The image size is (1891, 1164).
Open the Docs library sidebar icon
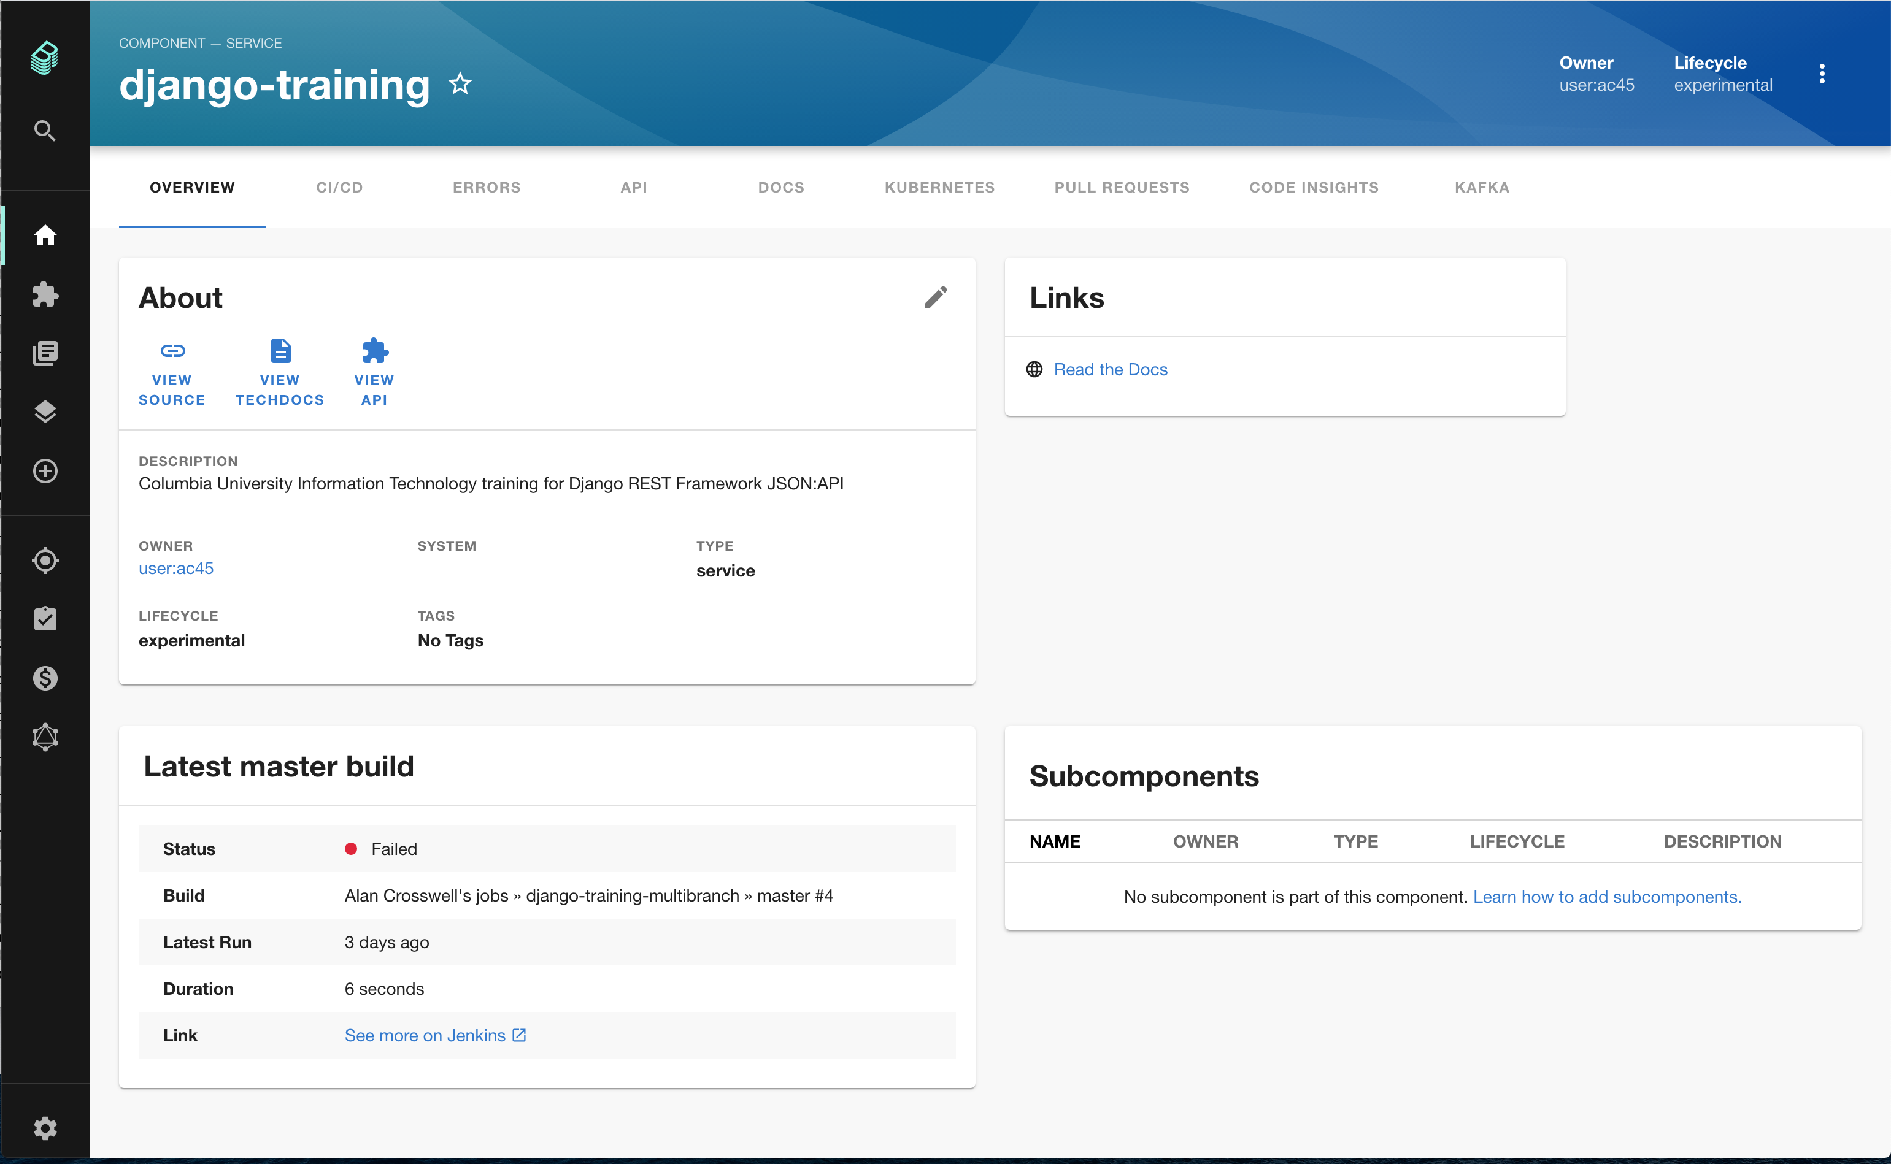[45, 353]
